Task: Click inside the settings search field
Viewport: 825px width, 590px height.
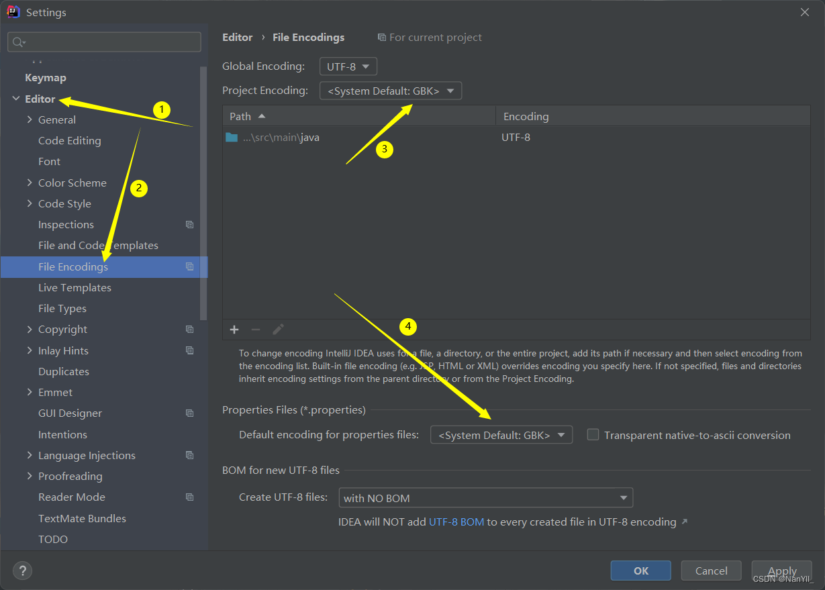Action: point(104,42)
